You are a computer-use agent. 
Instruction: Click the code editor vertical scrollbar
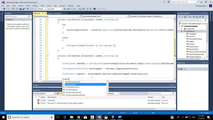click(175, 47)
